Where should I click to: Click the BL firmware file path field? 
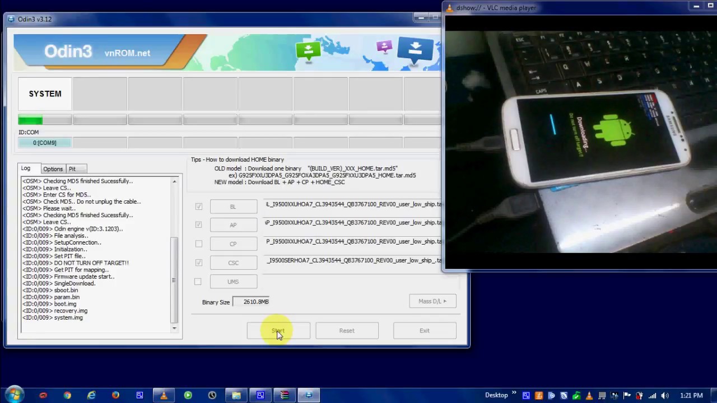click(353, 204)
